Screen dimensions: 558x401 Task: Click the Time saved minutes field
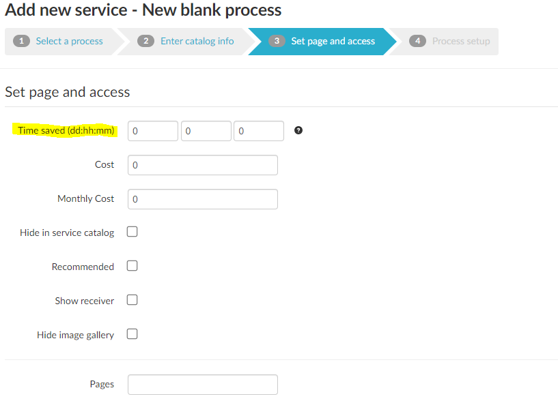click(x=258, y=131)
